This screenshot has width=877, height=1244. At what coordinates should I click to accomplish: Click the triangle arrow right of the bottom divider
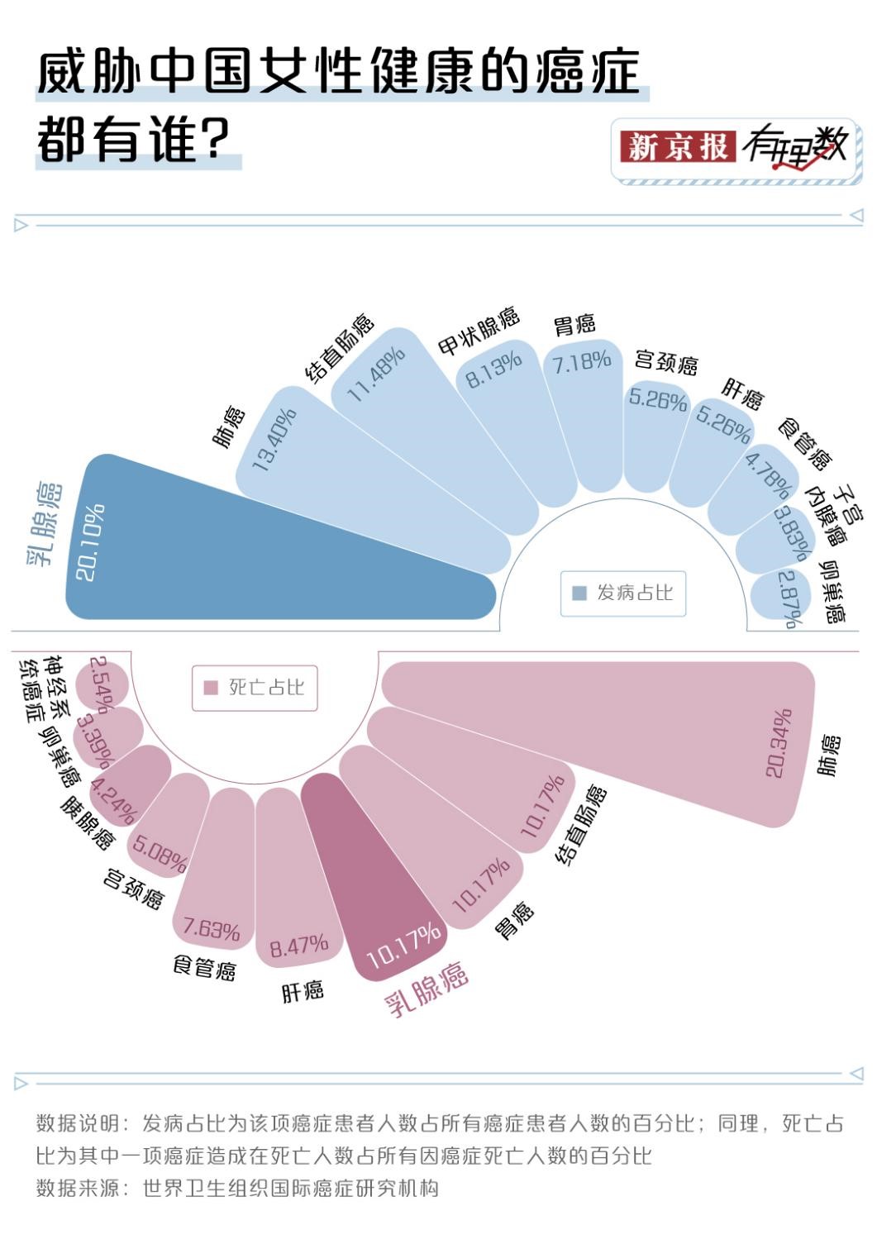coord(856,1074)
